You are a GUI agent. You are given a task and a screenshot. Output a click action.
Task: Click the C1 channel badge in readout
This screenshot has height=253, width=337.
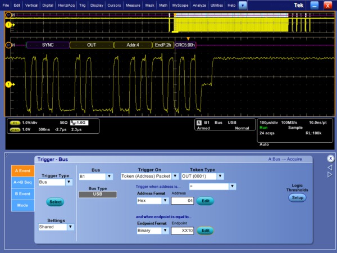(15, 121)
